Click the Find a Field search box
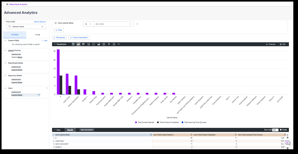 (26, 27)
